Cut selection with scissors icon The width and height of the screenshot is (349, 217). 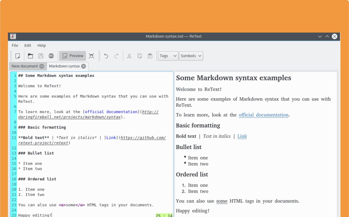129,56
